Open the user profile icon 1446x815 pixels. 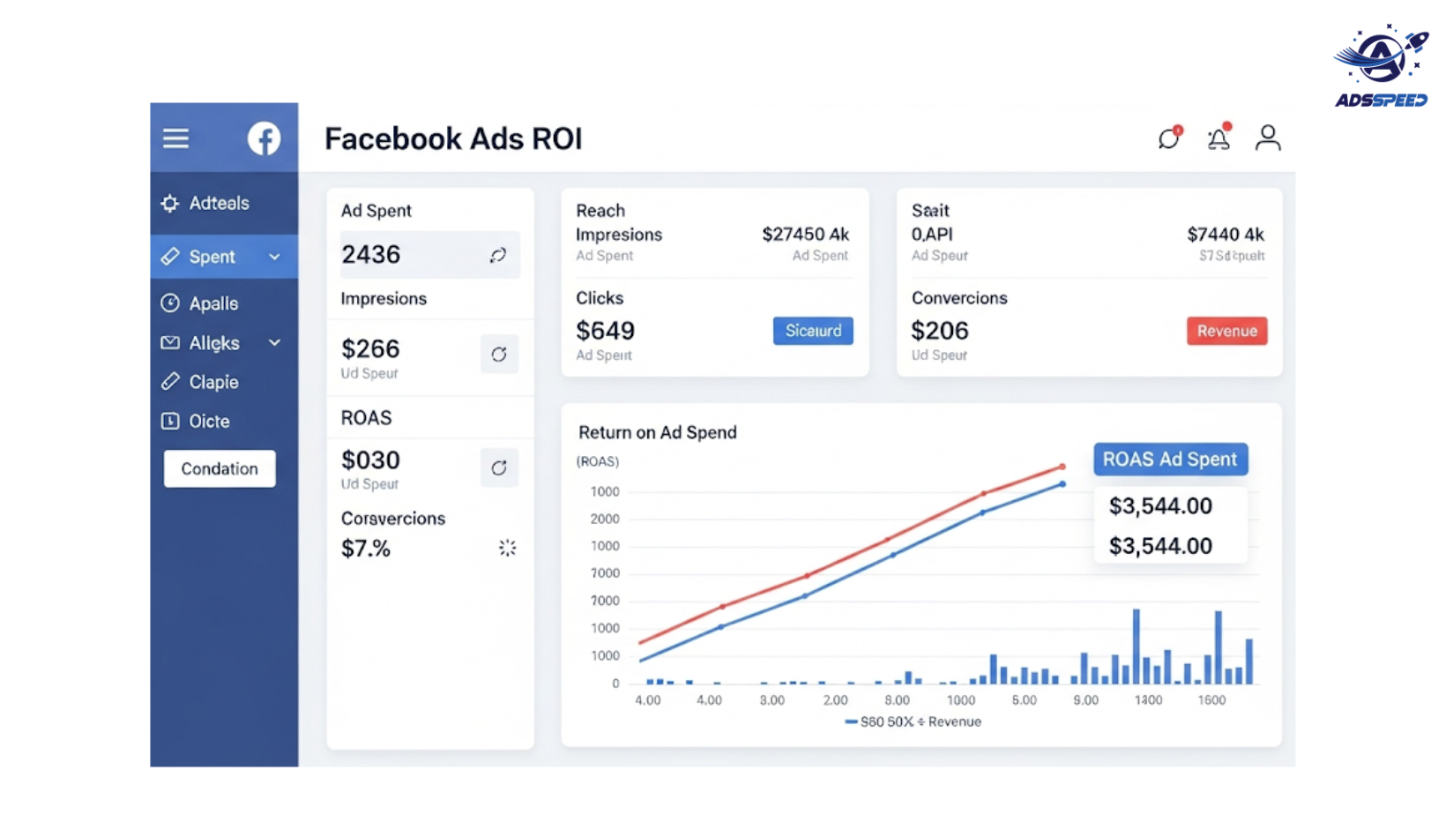1268,138
